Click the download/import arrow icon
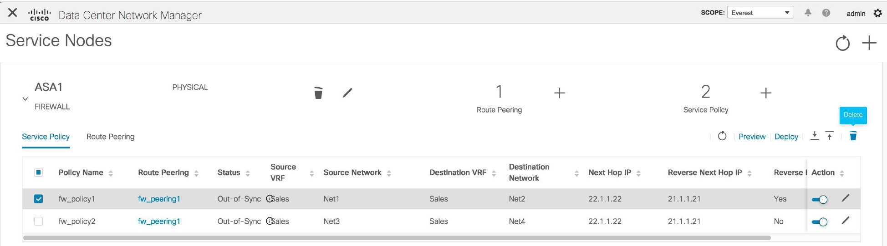887x246 pixels. [x=815, y=136]
